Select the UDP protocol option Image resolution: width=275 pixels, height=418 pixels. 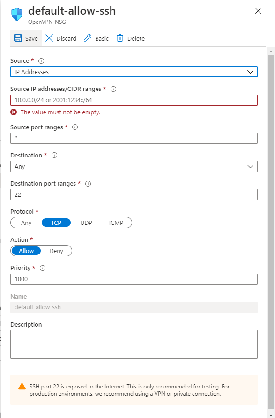tap(86, 223)
